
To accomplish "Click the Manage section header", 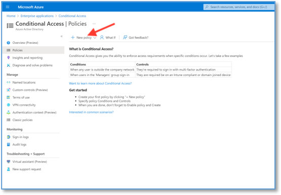I will tap(12, 75).
